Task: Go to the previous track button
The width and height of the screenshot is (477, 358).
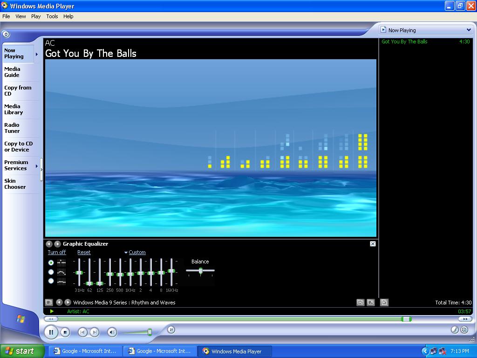Action: click(82, 332)
